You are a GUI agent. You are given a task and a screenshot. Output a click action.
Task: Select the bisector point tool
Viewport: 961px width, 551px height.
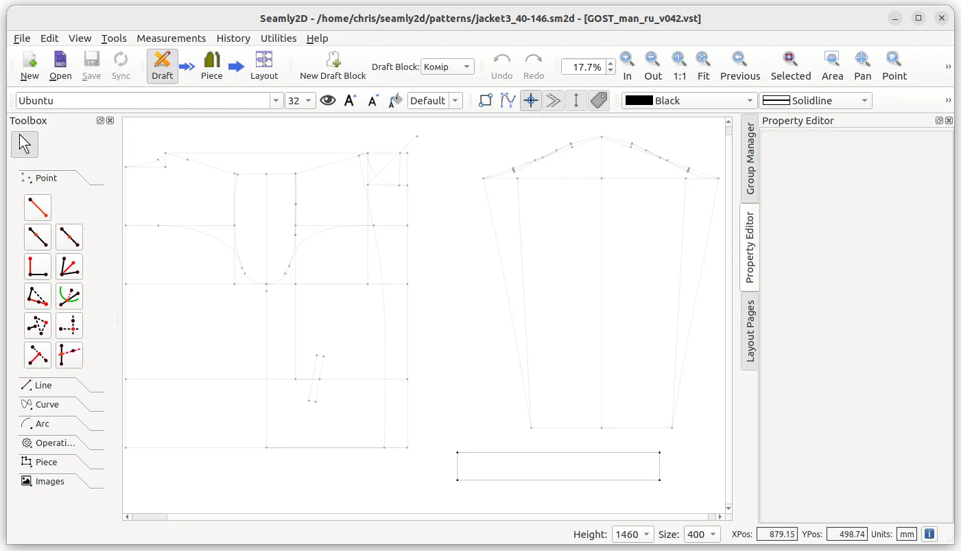(69, 267)
